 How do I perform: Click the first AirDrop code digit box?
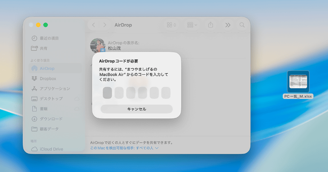[x=107, y=93]
